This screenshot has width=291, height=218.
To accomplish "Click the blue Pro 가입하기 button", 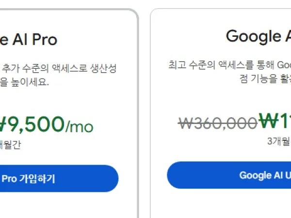I will (58, 179).
